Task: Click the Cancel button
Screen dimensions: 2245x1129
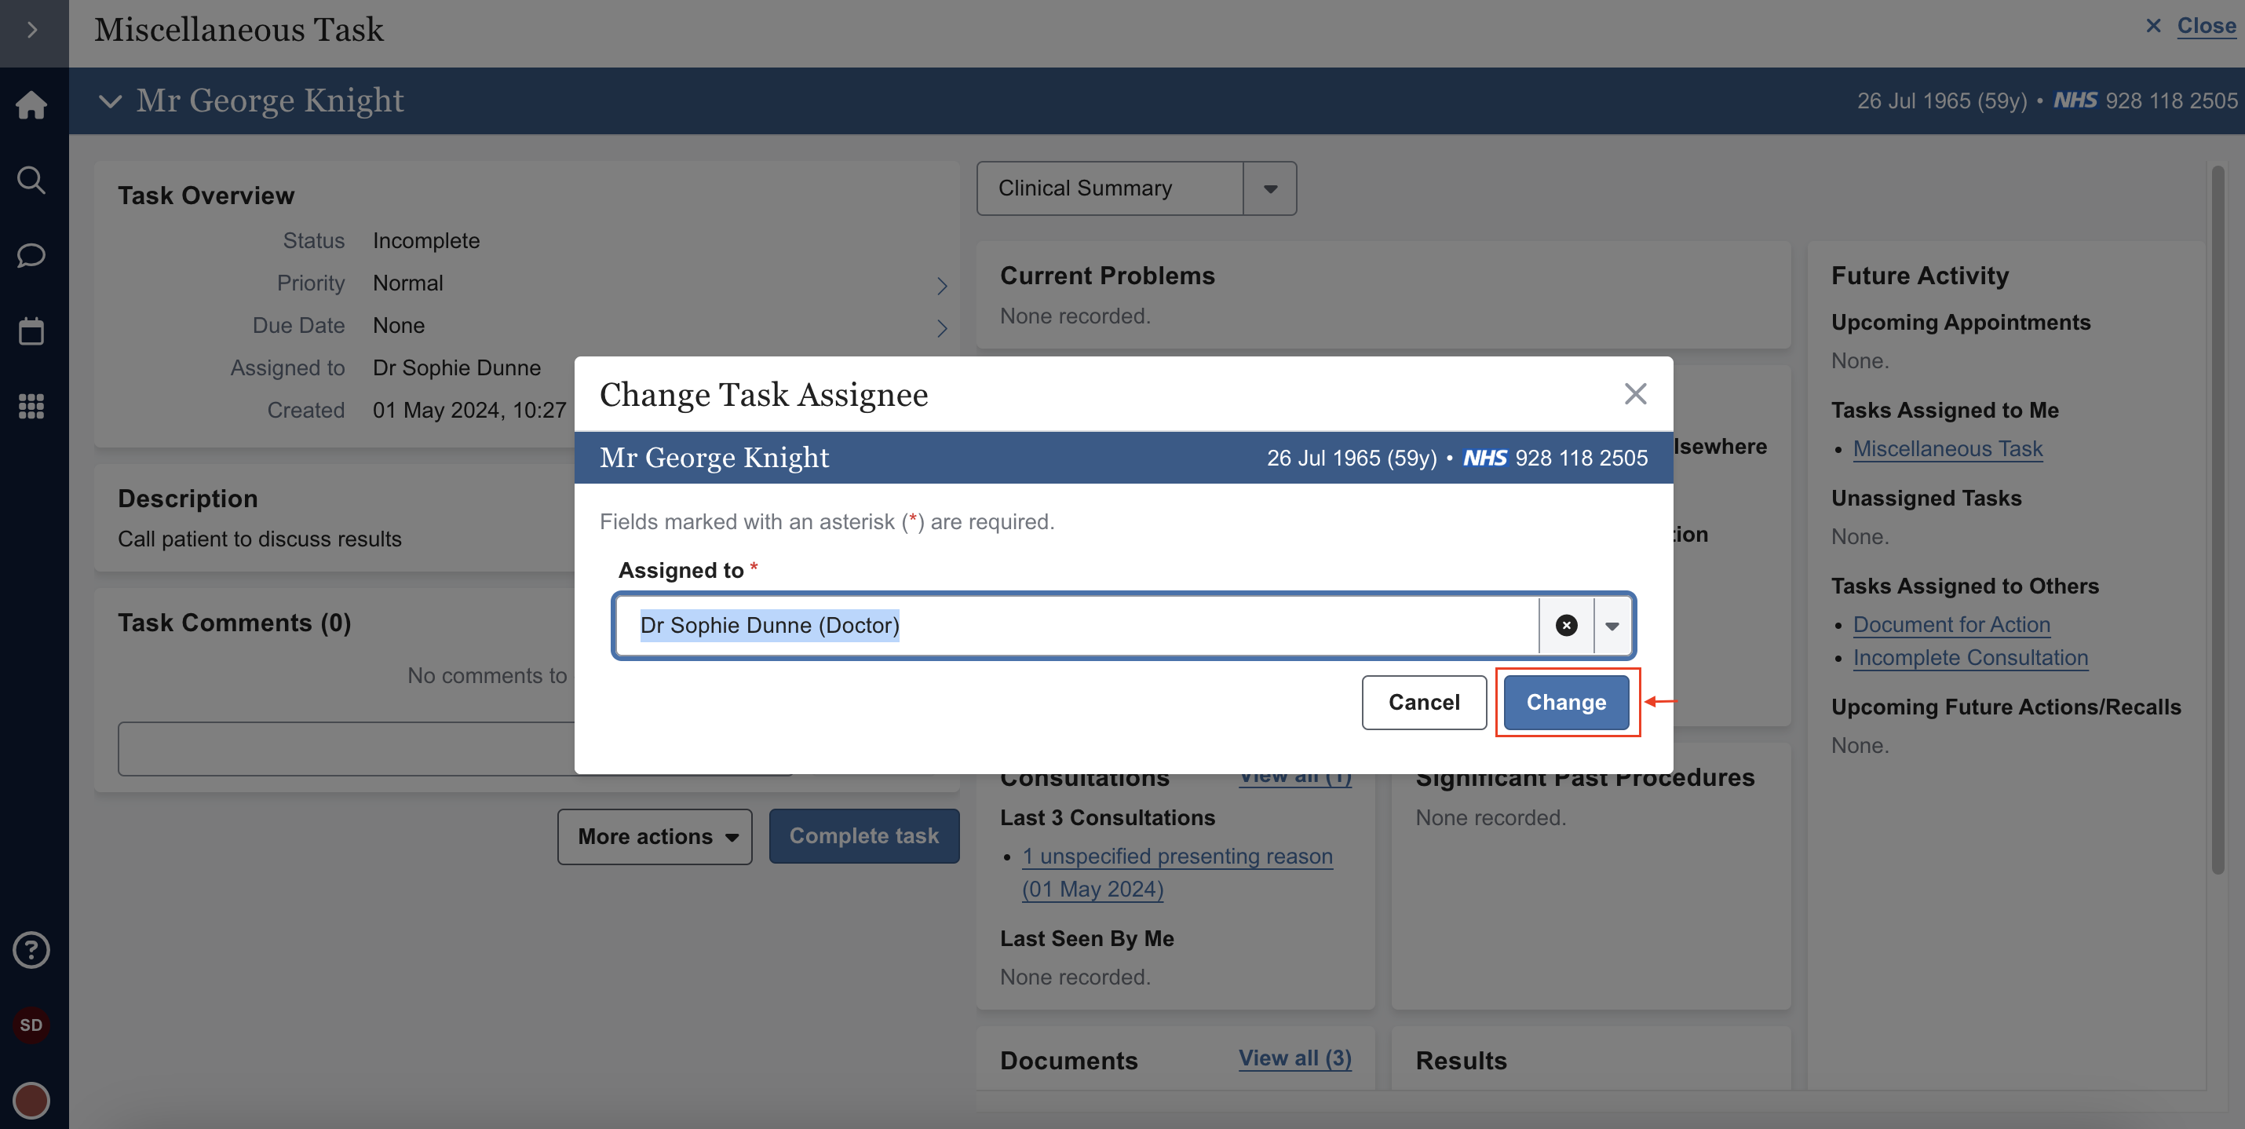Action: tap(1423, 702)
